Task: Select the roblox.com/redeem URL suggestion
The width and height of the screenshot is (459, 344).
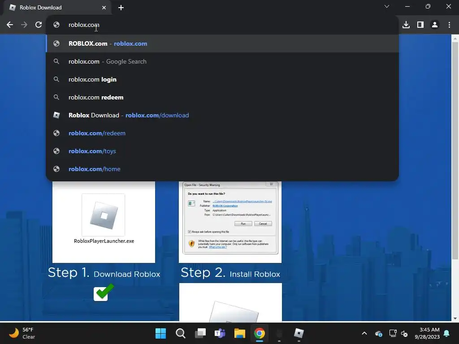Action: (x=222, y=133)
